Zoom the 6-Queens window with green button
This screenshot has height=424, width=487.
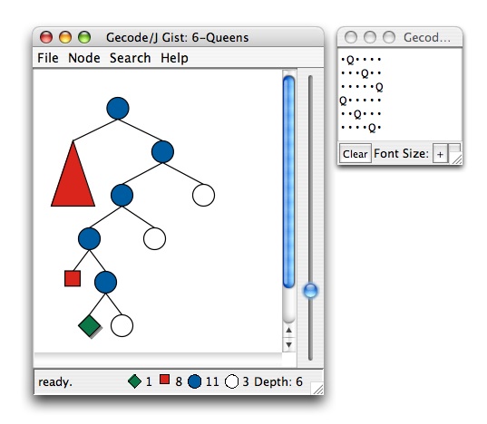pyautogui.click(x=84, y=37)
